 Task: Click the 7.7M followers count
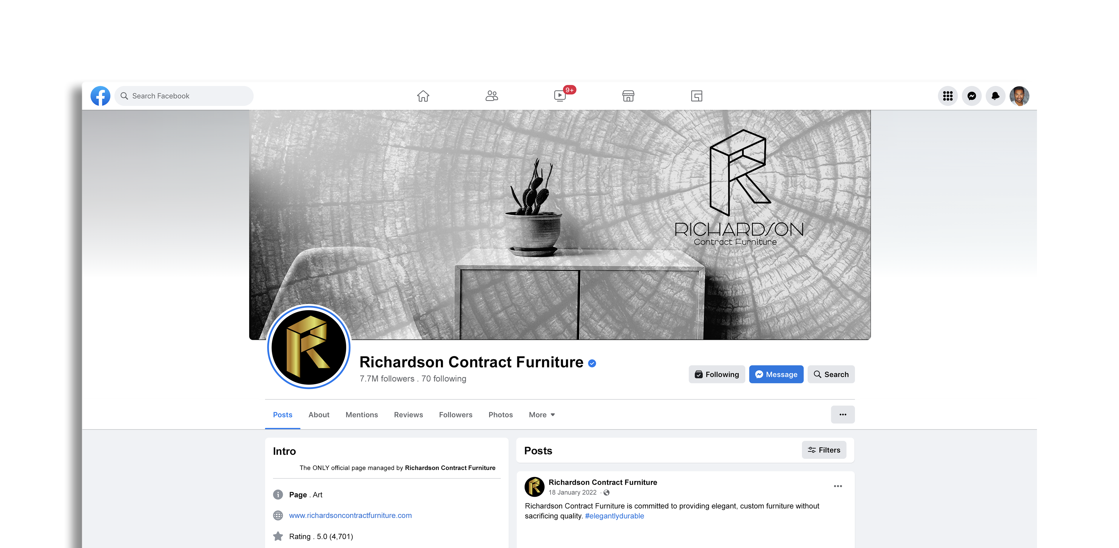pyautogui.click(x=387, y=379)
